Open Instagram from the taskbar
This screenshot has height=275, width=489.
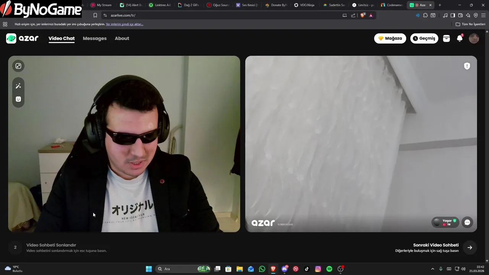tap(318, 269)
